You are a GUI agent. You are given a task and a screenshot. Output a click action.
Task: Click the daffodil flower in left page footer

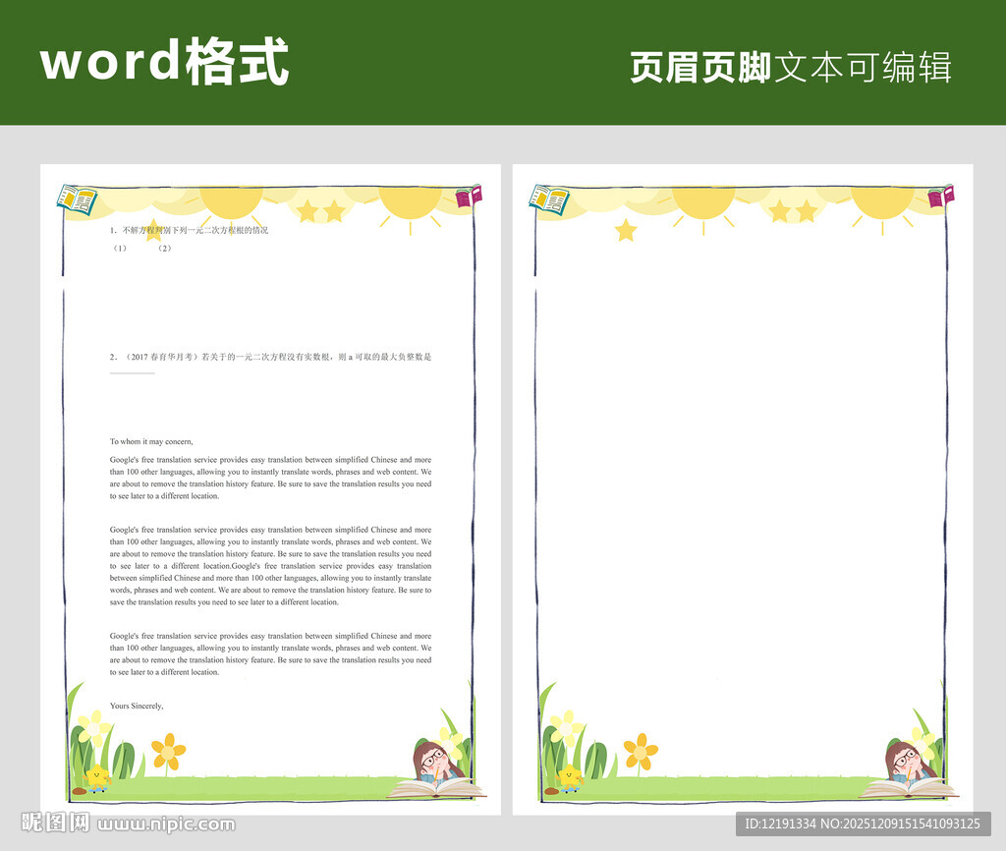(x=90, y=729)
